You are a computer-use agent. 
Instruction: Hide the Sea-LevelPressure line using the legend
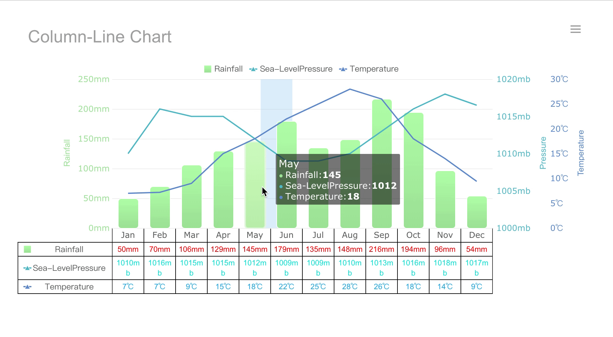[x=296, y=69]
